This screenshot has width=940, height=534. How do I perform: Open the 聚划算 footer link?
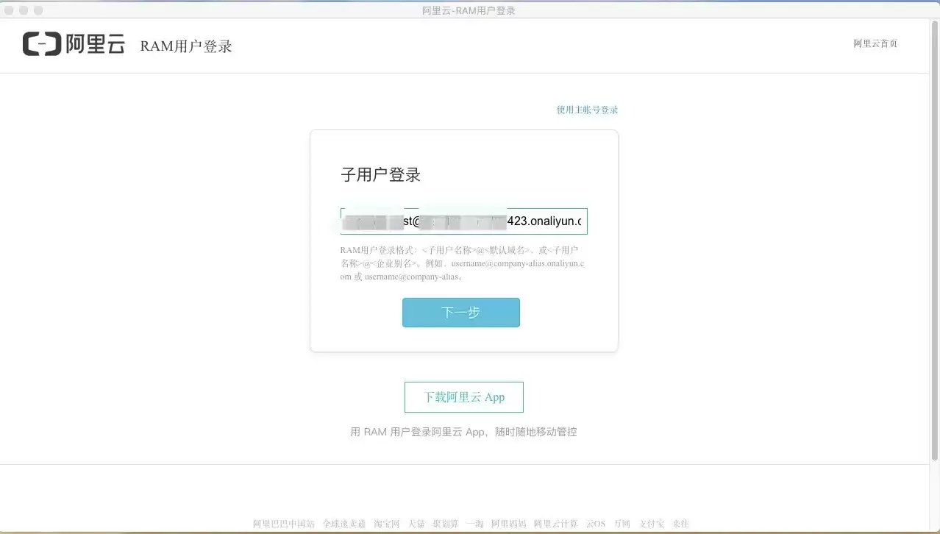pos(445,524)
